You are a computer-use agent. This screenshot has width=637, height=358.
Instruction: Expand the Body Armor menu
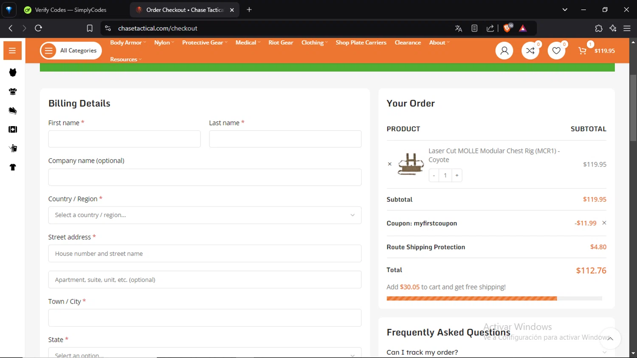[x=128, y=42]
